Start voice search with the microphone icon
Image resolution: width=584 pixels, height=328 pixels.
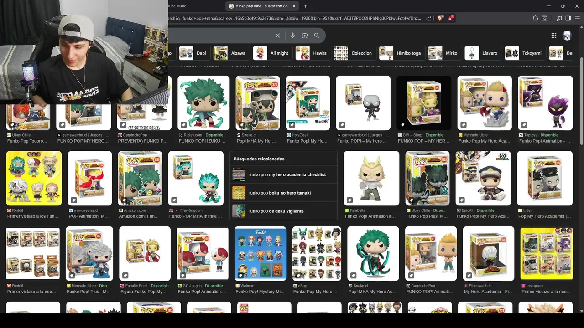tap(292, 36)
